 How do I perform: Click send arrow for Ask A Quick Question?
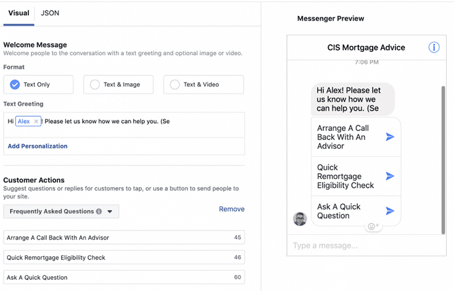tap(390, 211)
